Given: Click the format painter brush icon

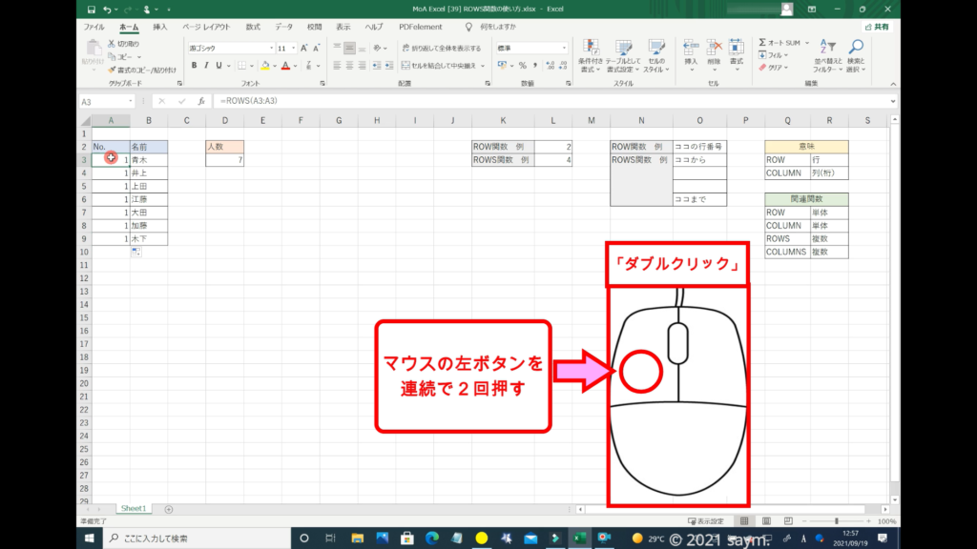Looking at the screenshot, I should [x=113, y=70].
